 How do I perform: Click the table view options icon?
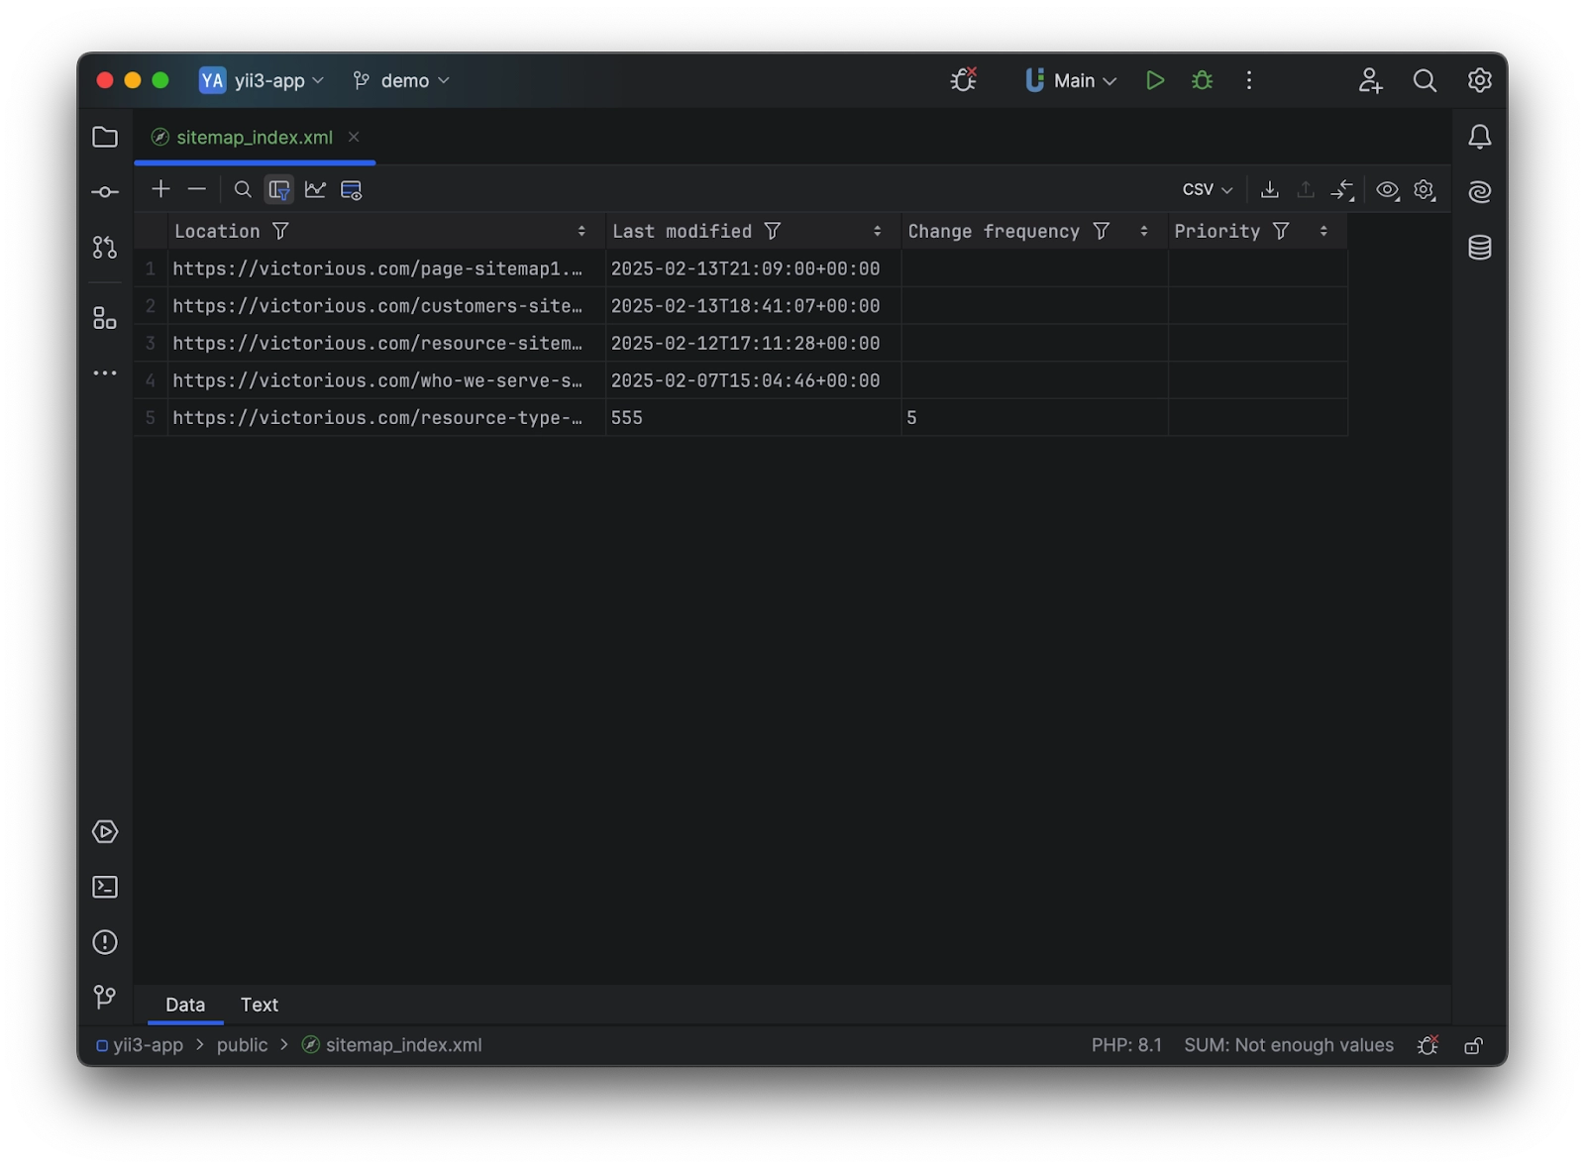click(351, 189)
